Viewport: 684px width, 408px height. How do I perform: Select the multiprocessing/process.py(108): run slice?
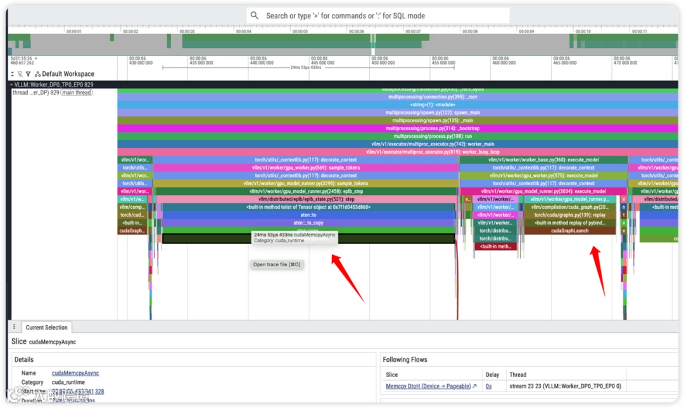click(397, 137)
